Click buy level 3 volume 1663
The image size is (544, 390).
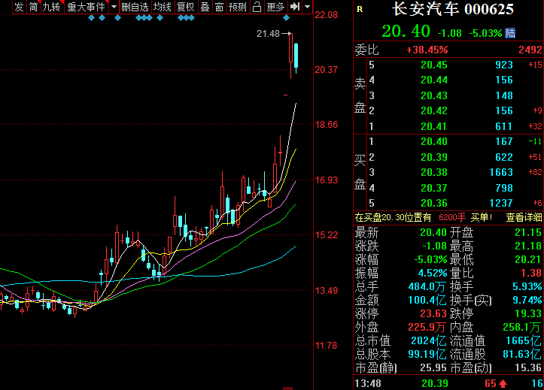coord(501,173)
